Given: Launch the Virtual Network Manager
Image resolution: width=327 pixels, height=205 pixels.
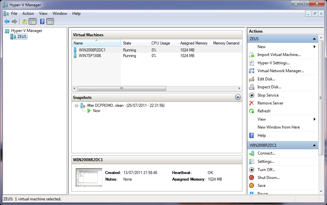Looking at the screenshot, I should click(280, 71).
